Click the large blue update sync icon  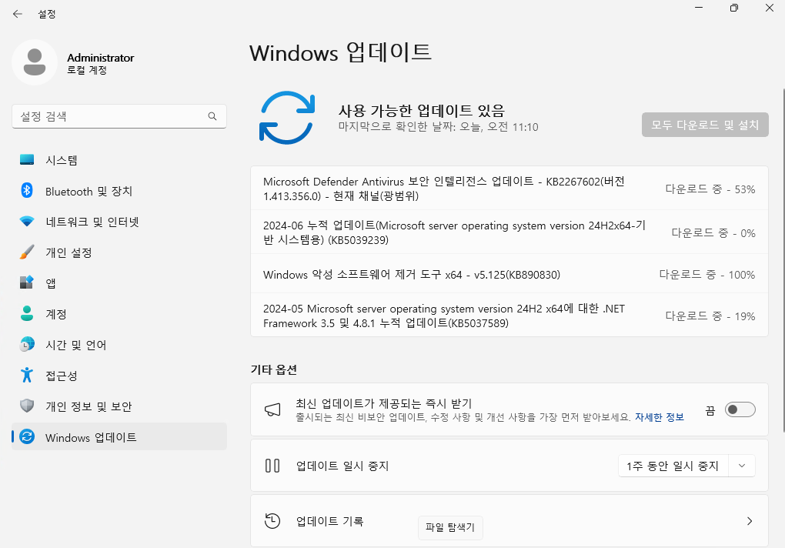tap(287, 118)
